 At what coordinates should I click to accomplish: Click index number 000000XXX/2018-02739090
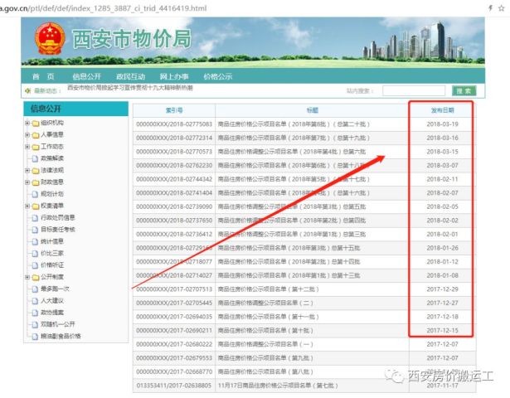point(174,206)
